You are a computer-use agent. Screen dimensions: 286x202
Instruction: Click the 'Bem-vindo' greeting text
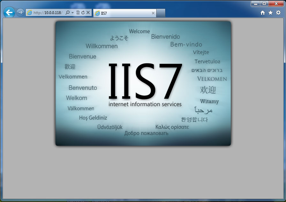pos(186,44)
